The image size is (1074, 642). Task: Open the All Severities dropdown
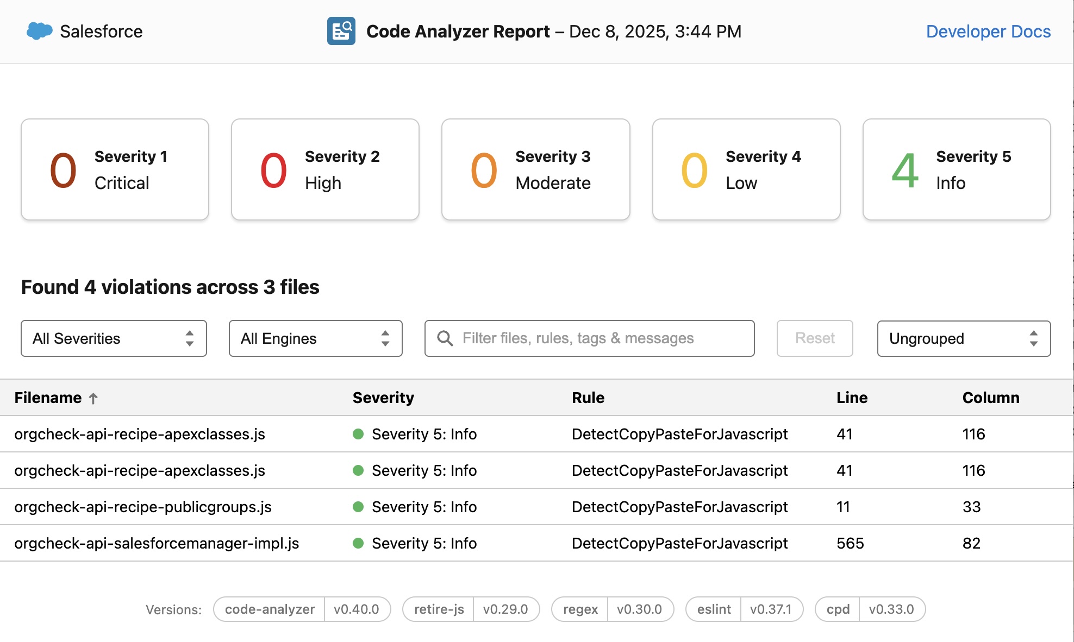click(113, 338)
